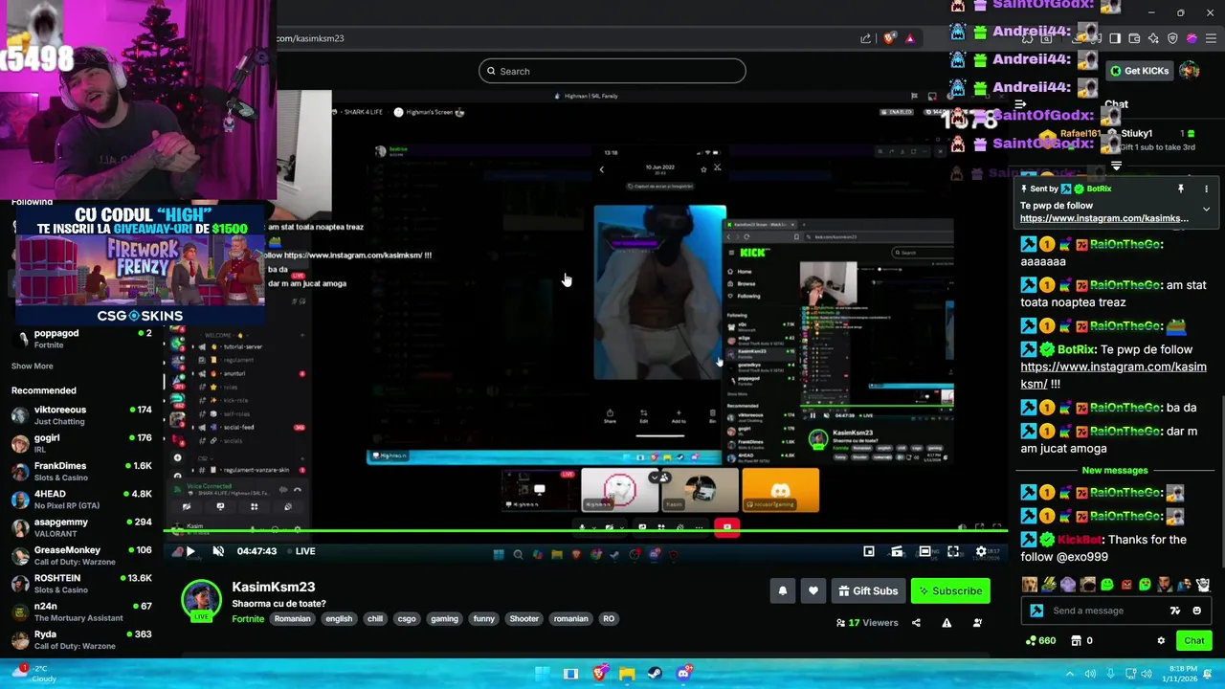Open the Fortnite category link

point(248,619)
